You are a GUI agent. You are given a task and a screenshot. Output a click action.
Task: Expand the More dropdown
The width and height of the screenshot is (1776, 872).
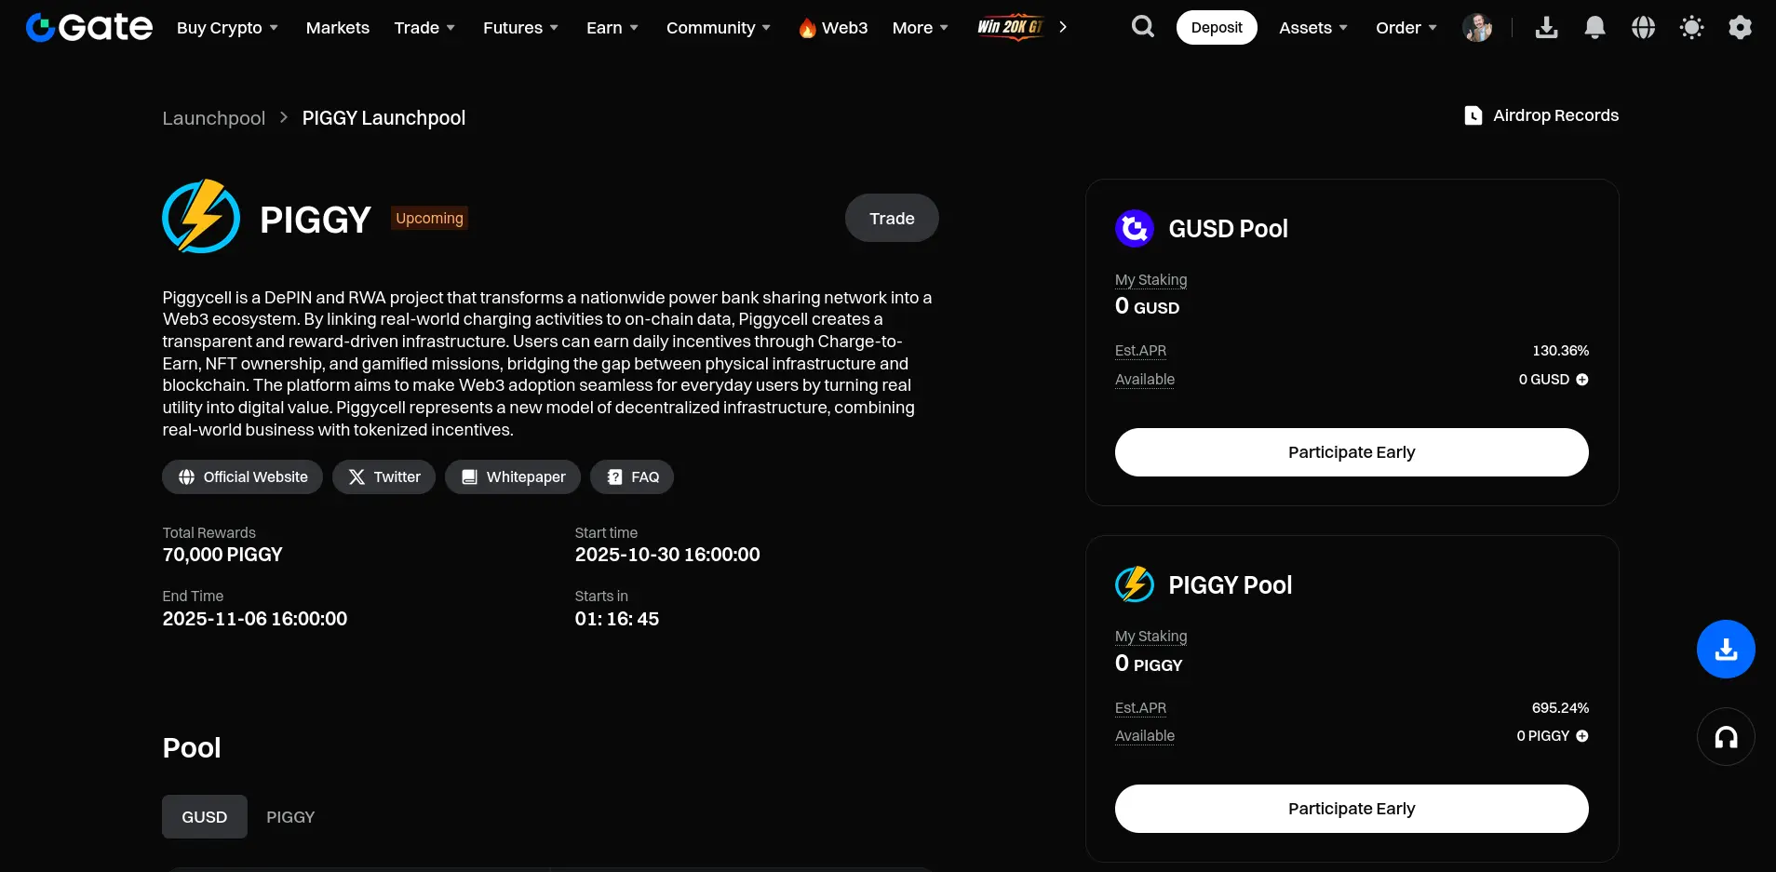921,28
